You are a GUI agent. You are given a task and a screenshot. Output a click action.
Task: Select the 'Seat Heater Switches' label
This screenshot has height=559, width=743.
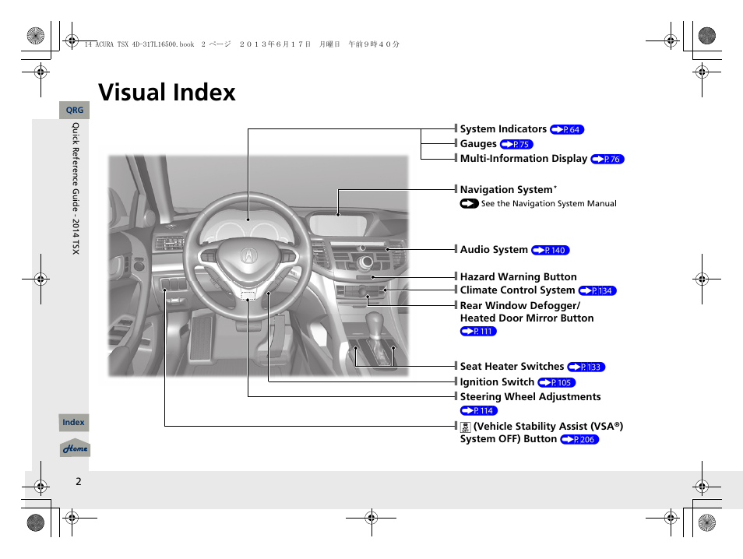(x=512, y=366)
